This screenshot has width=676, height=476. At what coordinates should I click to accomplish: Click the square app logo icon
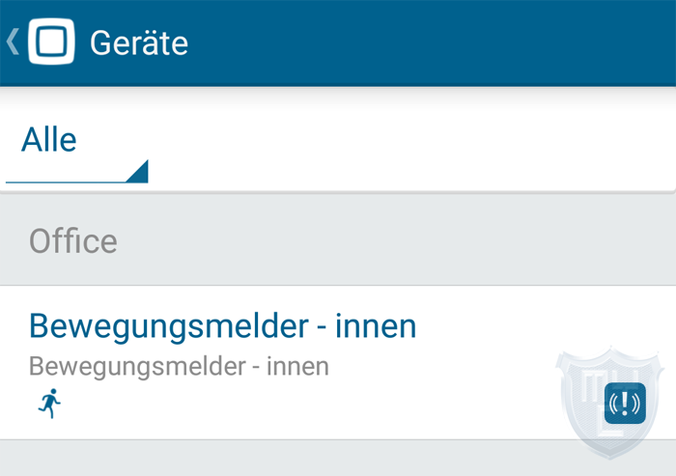click(x=51, y=42)
